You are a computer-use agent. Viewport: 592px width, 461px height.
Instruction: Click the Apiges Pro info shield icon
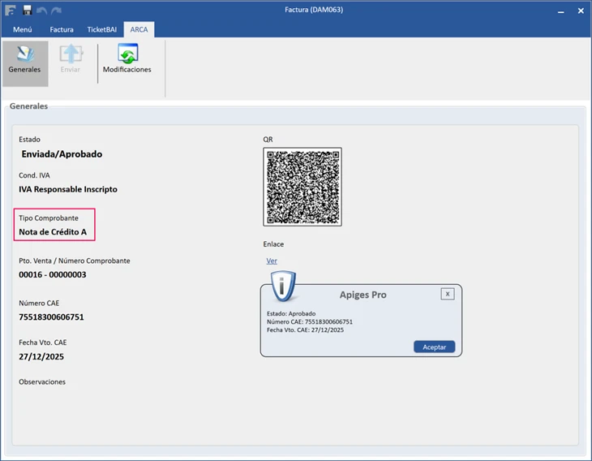click(281, 287)
